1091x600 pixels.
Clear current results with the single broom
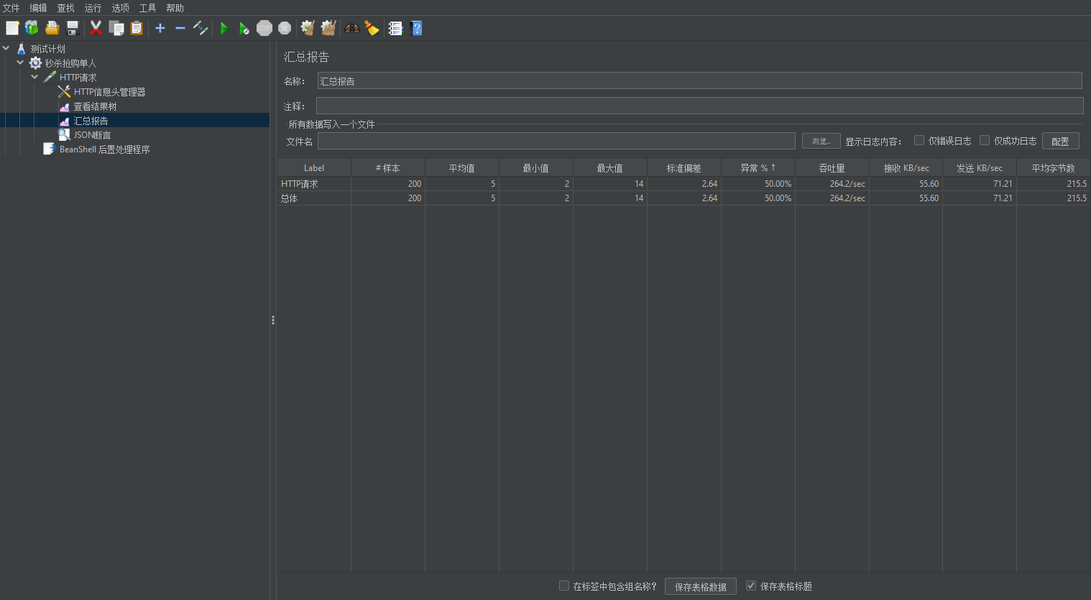308,28
